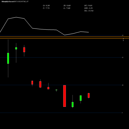
Task: Select the most recent red candle
Action: 89,95
